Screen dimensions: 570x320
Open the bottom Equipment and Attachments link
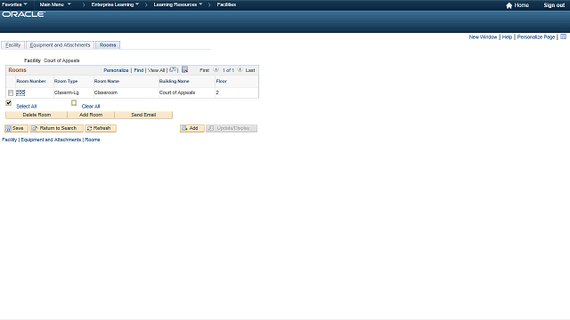coord(51,140)
